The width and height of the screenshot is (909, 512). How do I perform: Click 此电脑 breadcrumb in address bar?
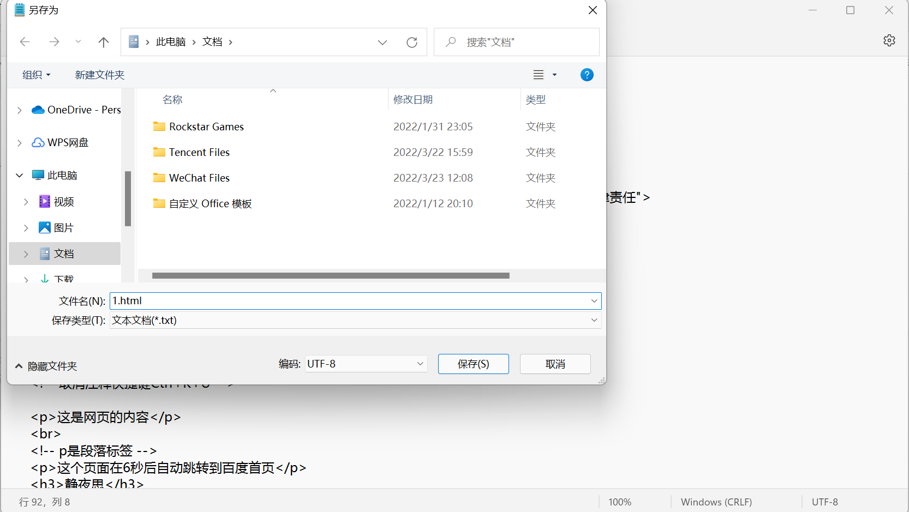(171, 42)
